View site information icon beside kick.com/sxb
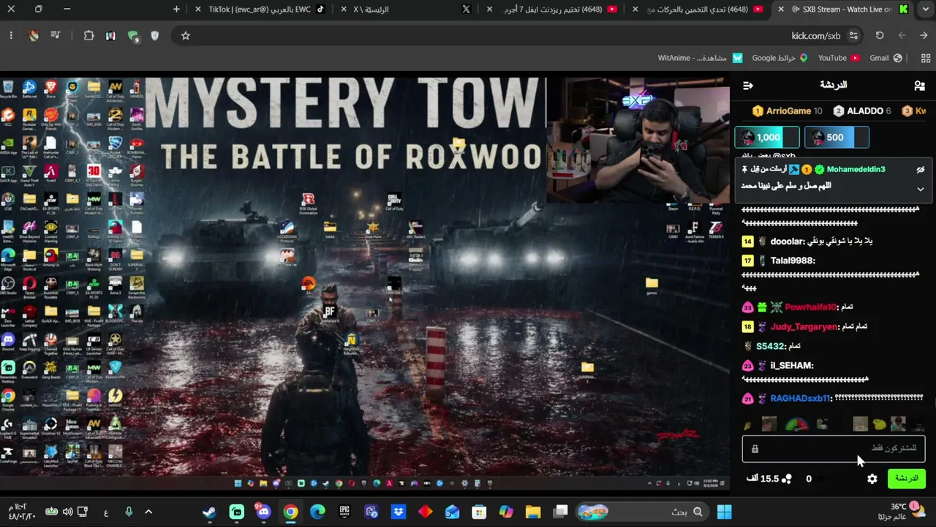Screen dimensions: 936x527 pyautogui.click(x=853, y=35)
